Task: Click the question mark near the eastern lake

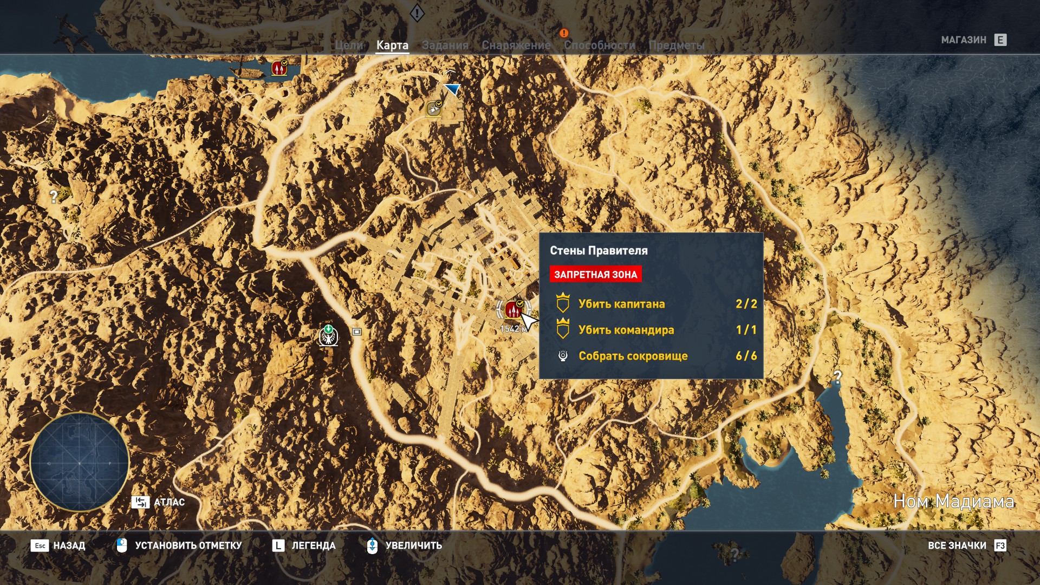Action: click(x=837, y=376)
